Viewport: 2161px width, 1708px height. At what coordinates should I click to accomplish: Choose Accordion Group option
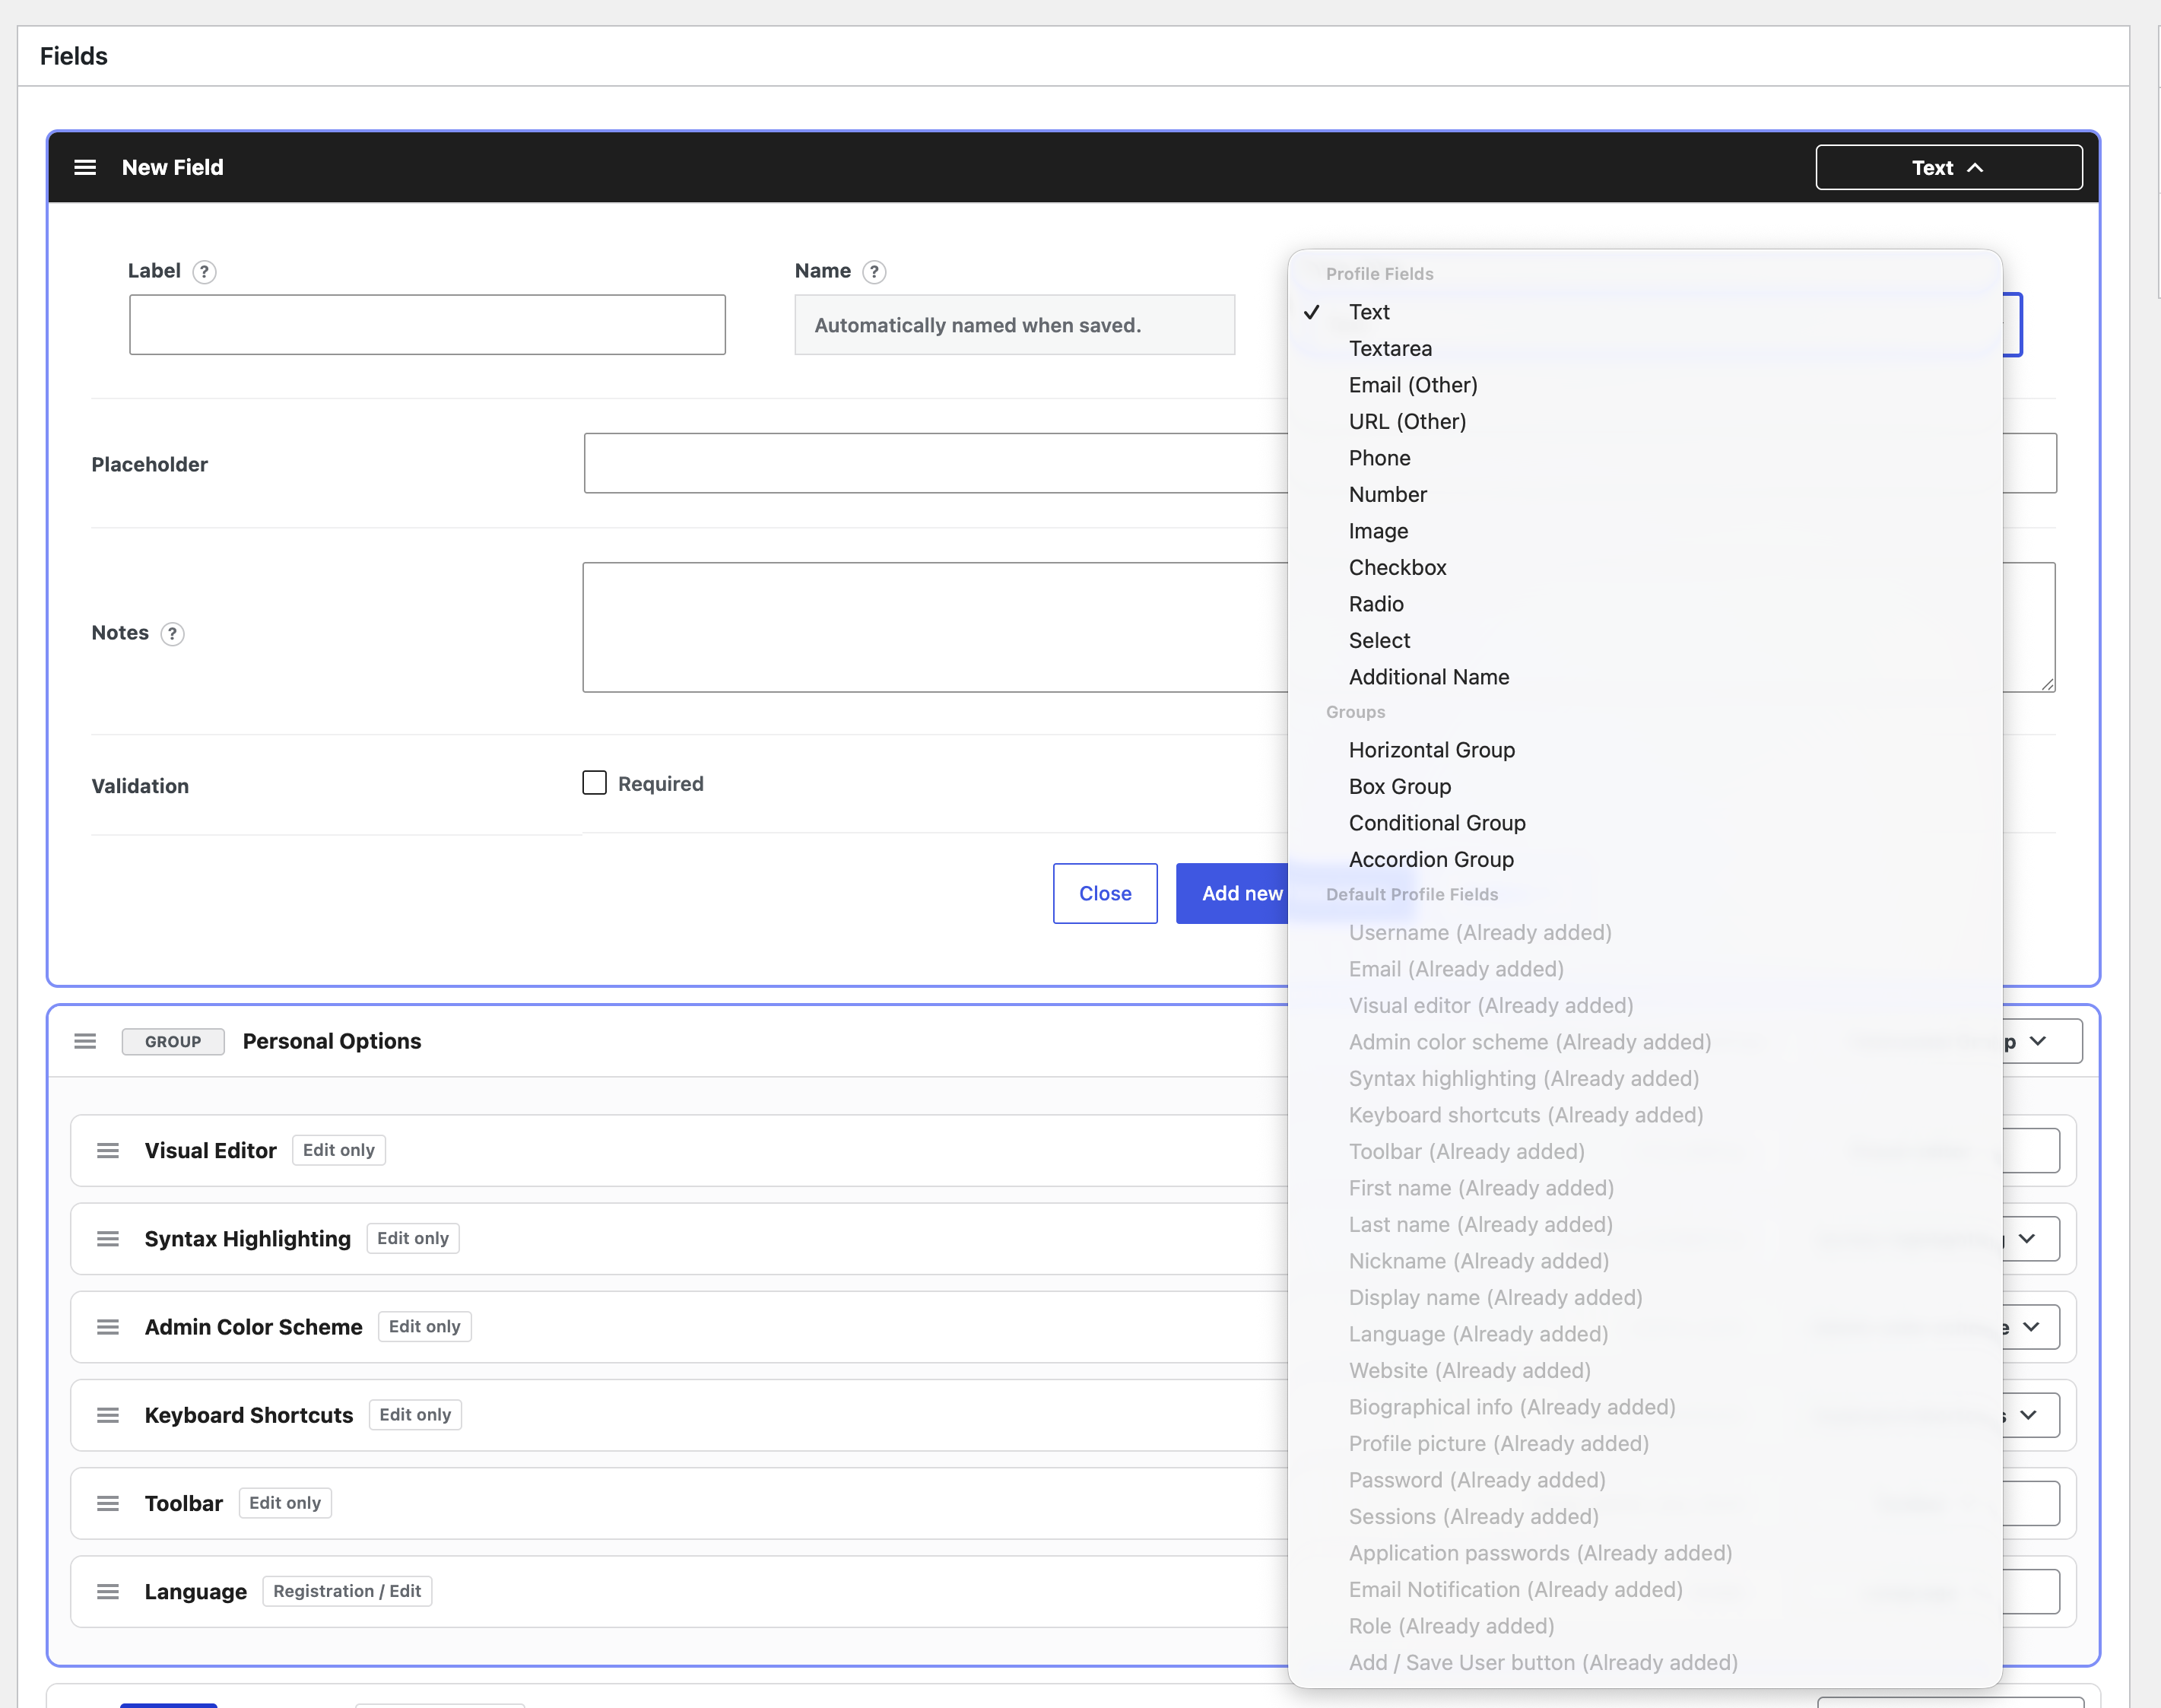(x=1645, y=859)
